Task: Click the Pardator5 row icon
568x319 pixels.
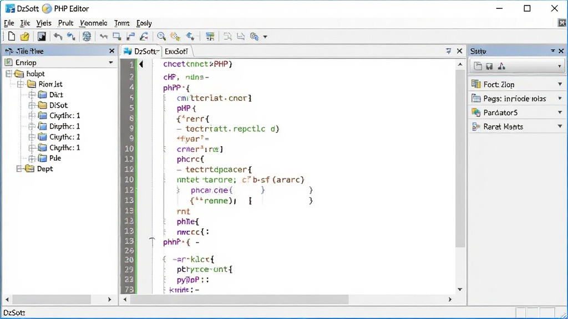Action: coord(475,112)
